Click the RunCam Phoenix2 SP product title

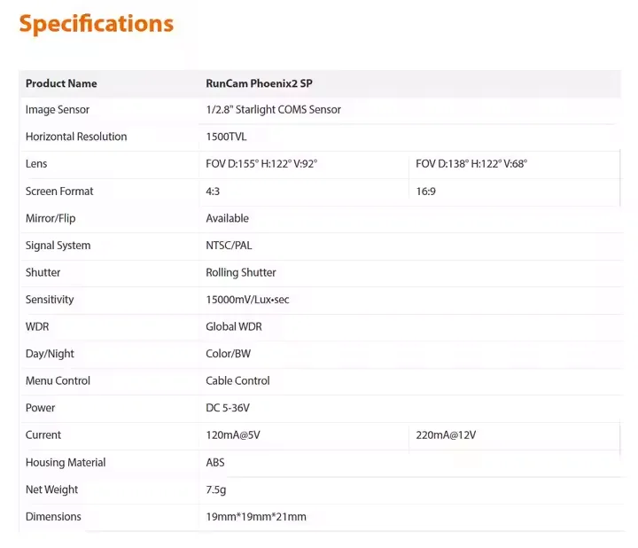click(259, 83)
